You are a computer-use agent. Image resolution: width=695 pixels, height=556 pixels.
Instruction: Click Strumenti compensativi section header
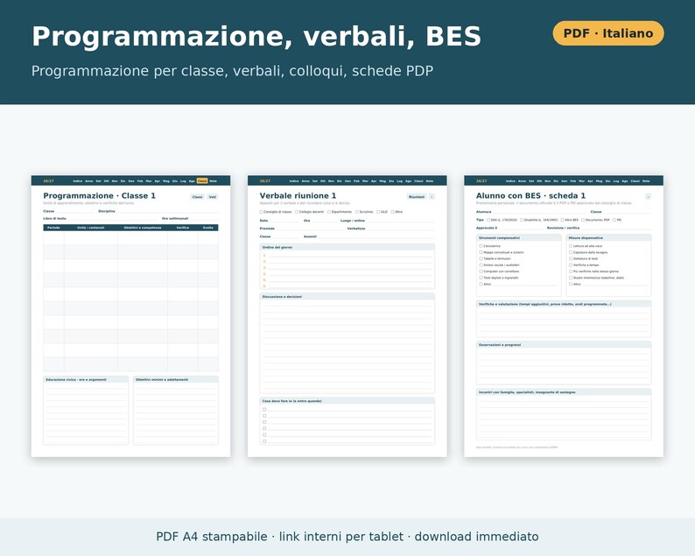[518, 238]
